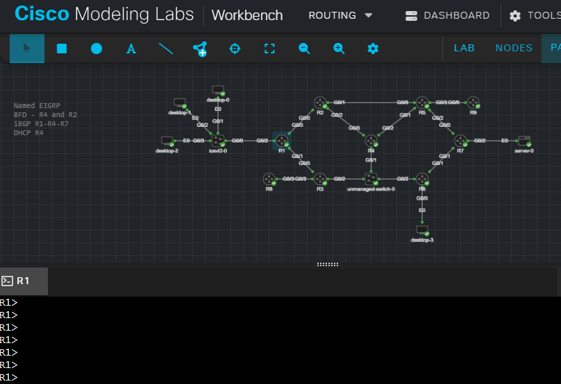This screenshot has height=384, width=561.
Task: Click the Cisco Modeling Labs logo
Action: (x=104, y=14)
